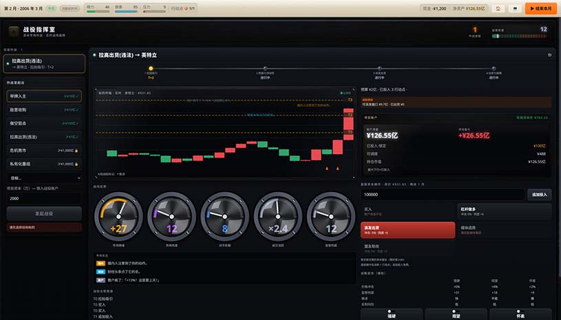
Task: Select 拉高出货(违法) in the playbook list
Action: (44, 137)
